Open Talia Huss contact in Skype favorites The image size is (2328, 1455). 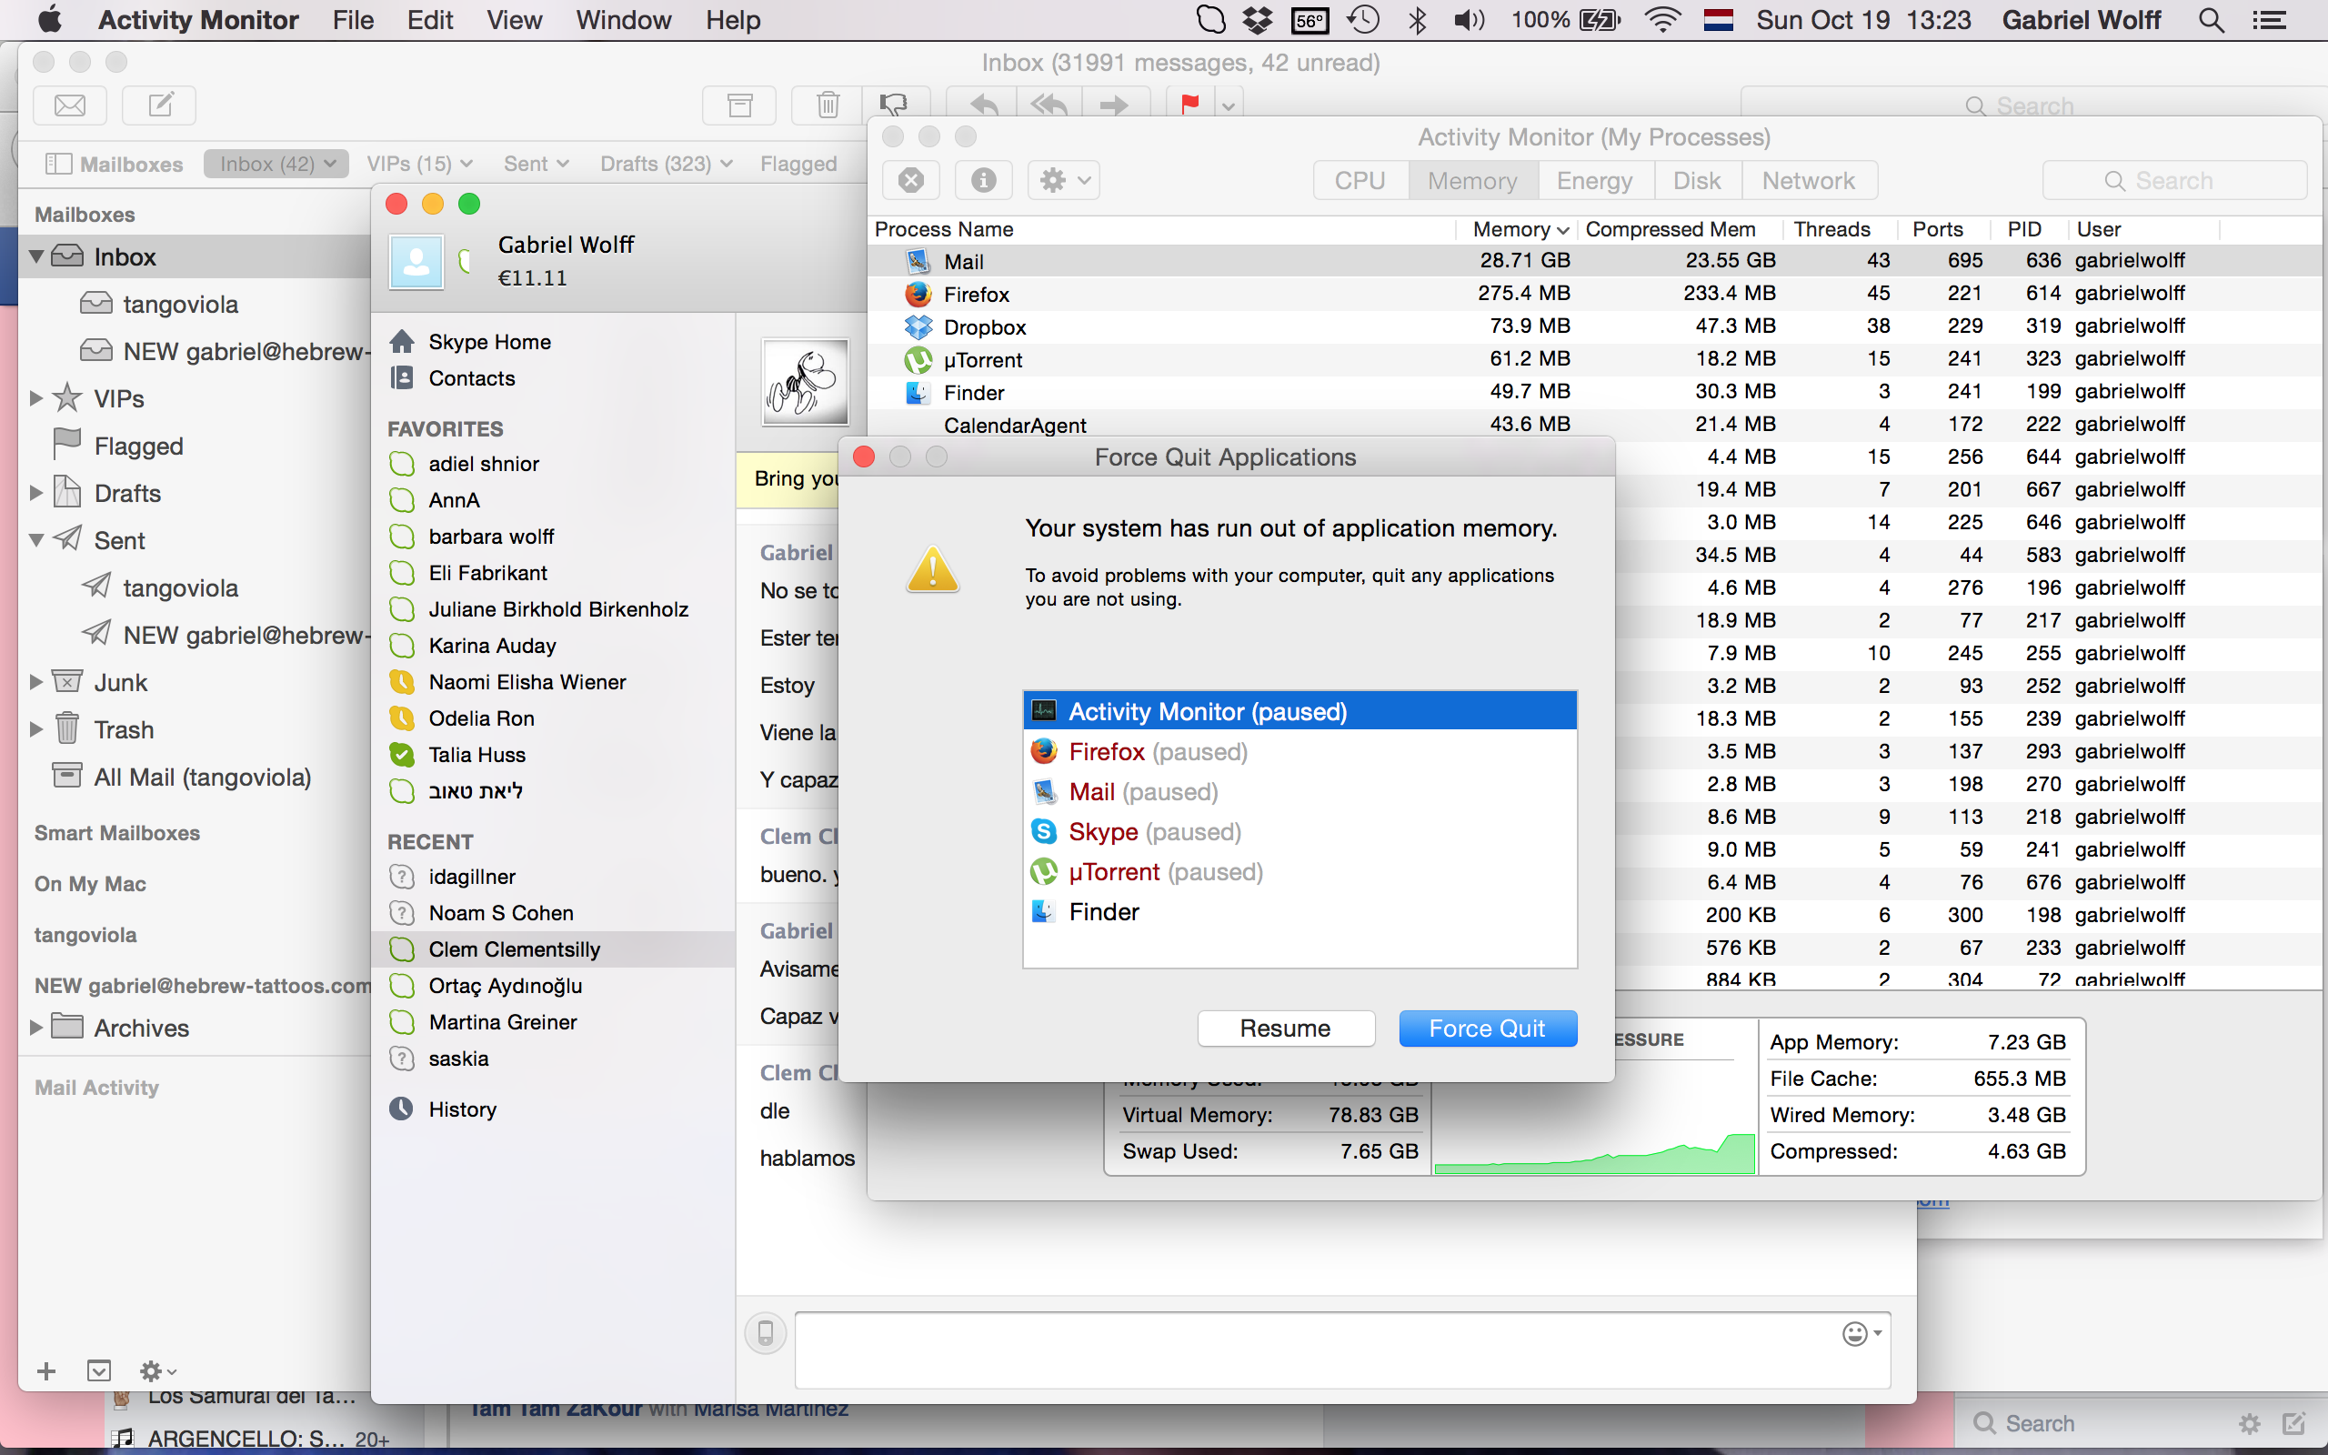pos(552,755)
